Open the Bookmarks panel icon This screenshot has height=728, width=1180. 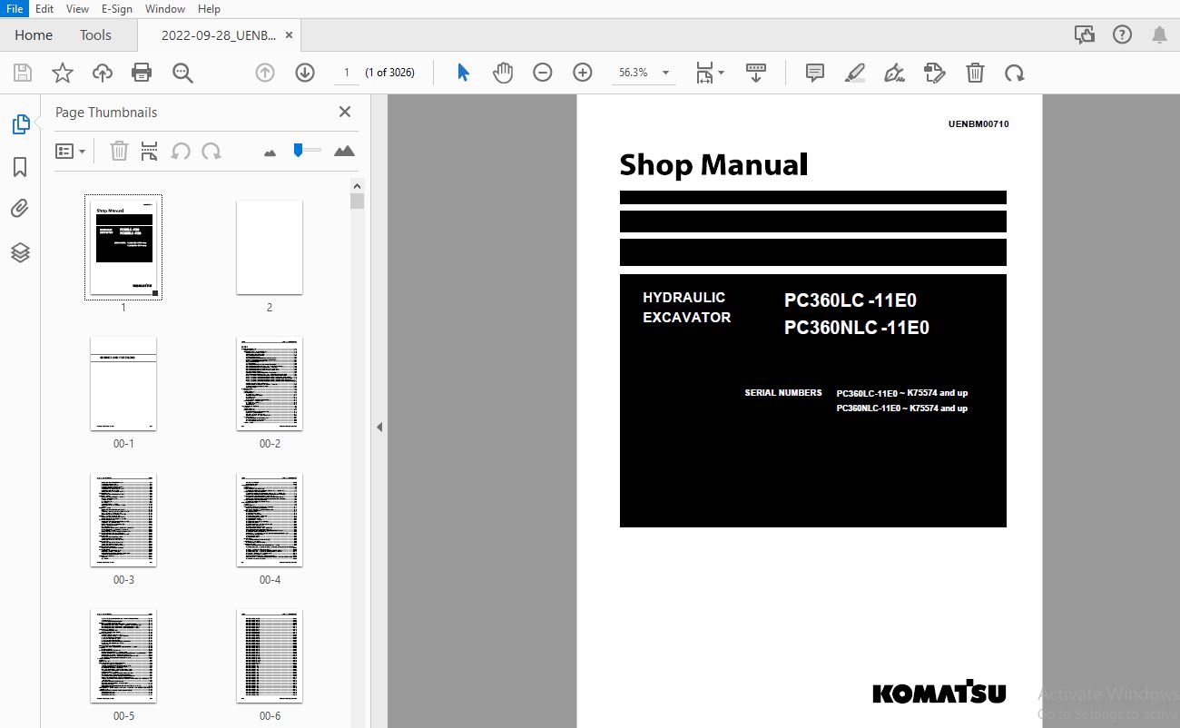[20, 167]
